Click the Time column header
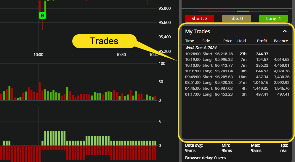The height and width of the screenshot is (162, 295). pos(190,41)
